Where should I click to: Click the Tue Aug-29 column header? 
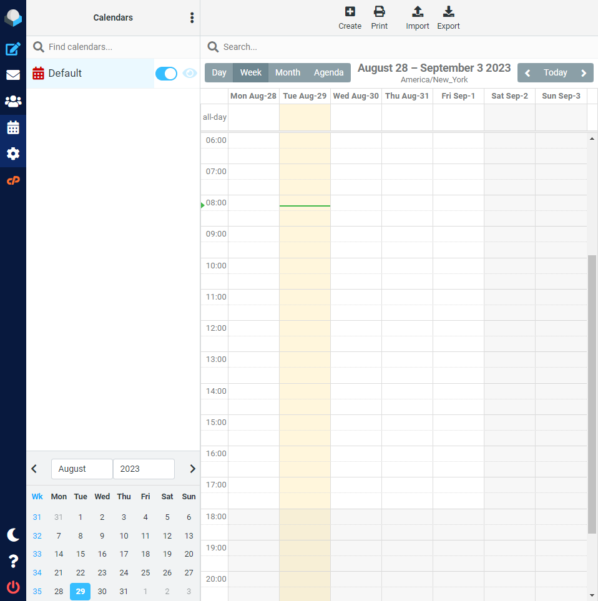[305, 96]
